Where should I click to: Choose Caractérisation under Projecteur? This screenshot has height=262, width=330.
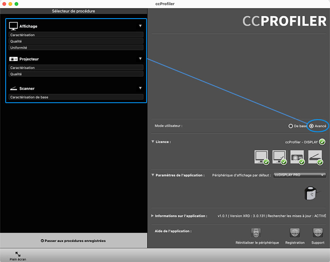(76, 68)
